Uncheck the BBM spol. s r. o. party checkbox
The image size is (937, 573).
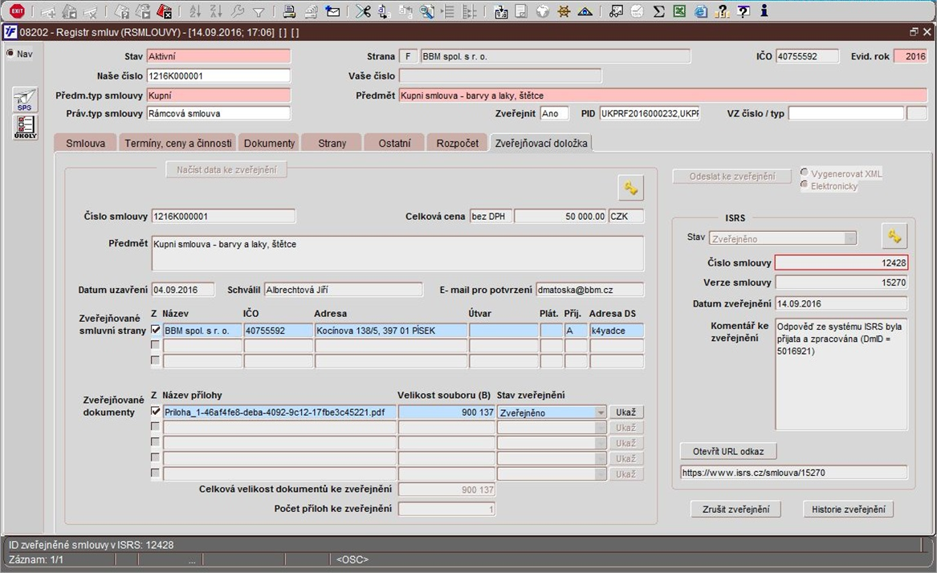point(156,330)
